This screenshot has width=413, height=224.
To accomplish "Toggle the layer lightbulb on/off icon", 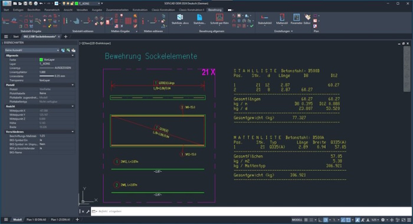I will [64, 4].
